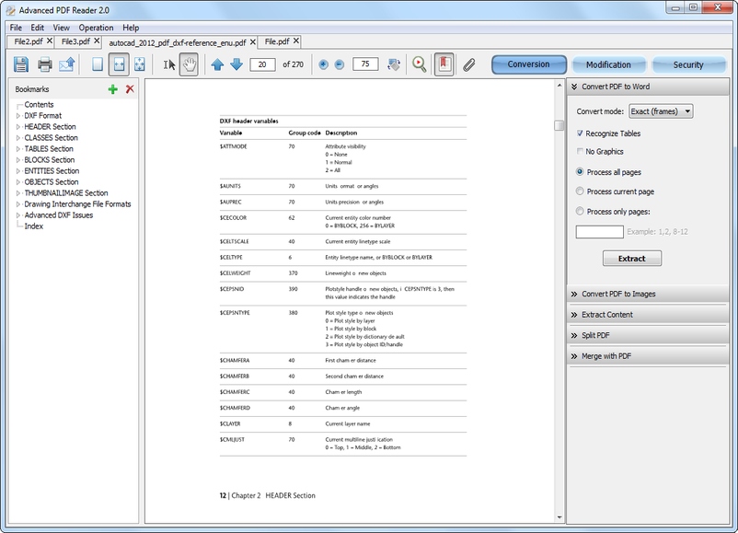Click the attachments paperclip icon
The image size is (738, 533).
pyautogui.click(x=468, y=64)
